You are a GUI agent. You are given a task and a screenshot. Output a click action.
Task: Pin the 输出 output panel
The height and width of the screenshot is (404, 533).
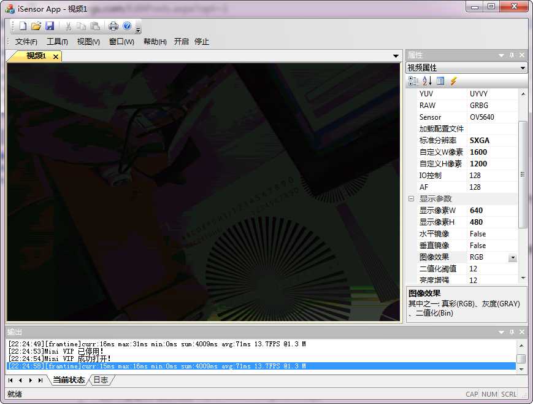tap(512, 332)
